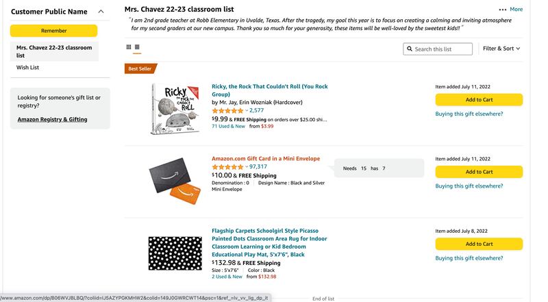Open the Filter & Sort dropdown

[501, 49]
